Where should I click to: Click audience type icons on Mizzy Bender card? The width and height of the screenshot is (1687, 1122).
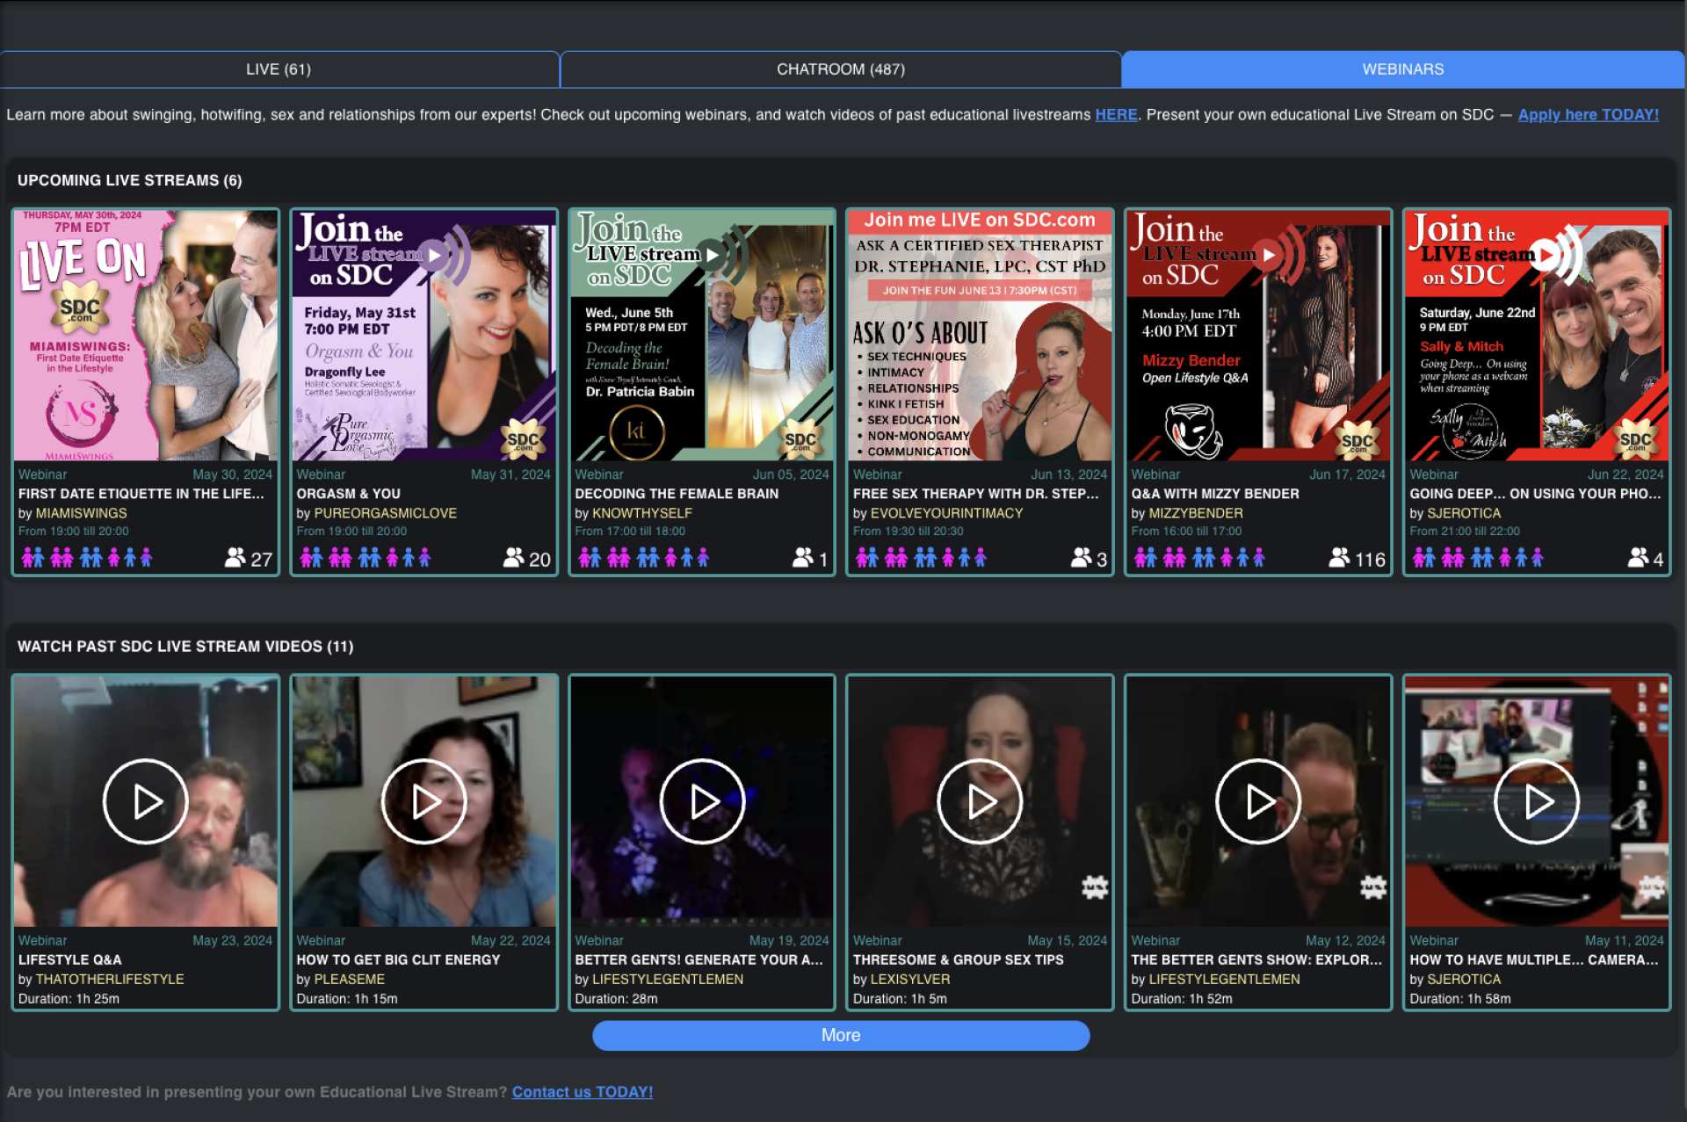[x=1200, y=558]
